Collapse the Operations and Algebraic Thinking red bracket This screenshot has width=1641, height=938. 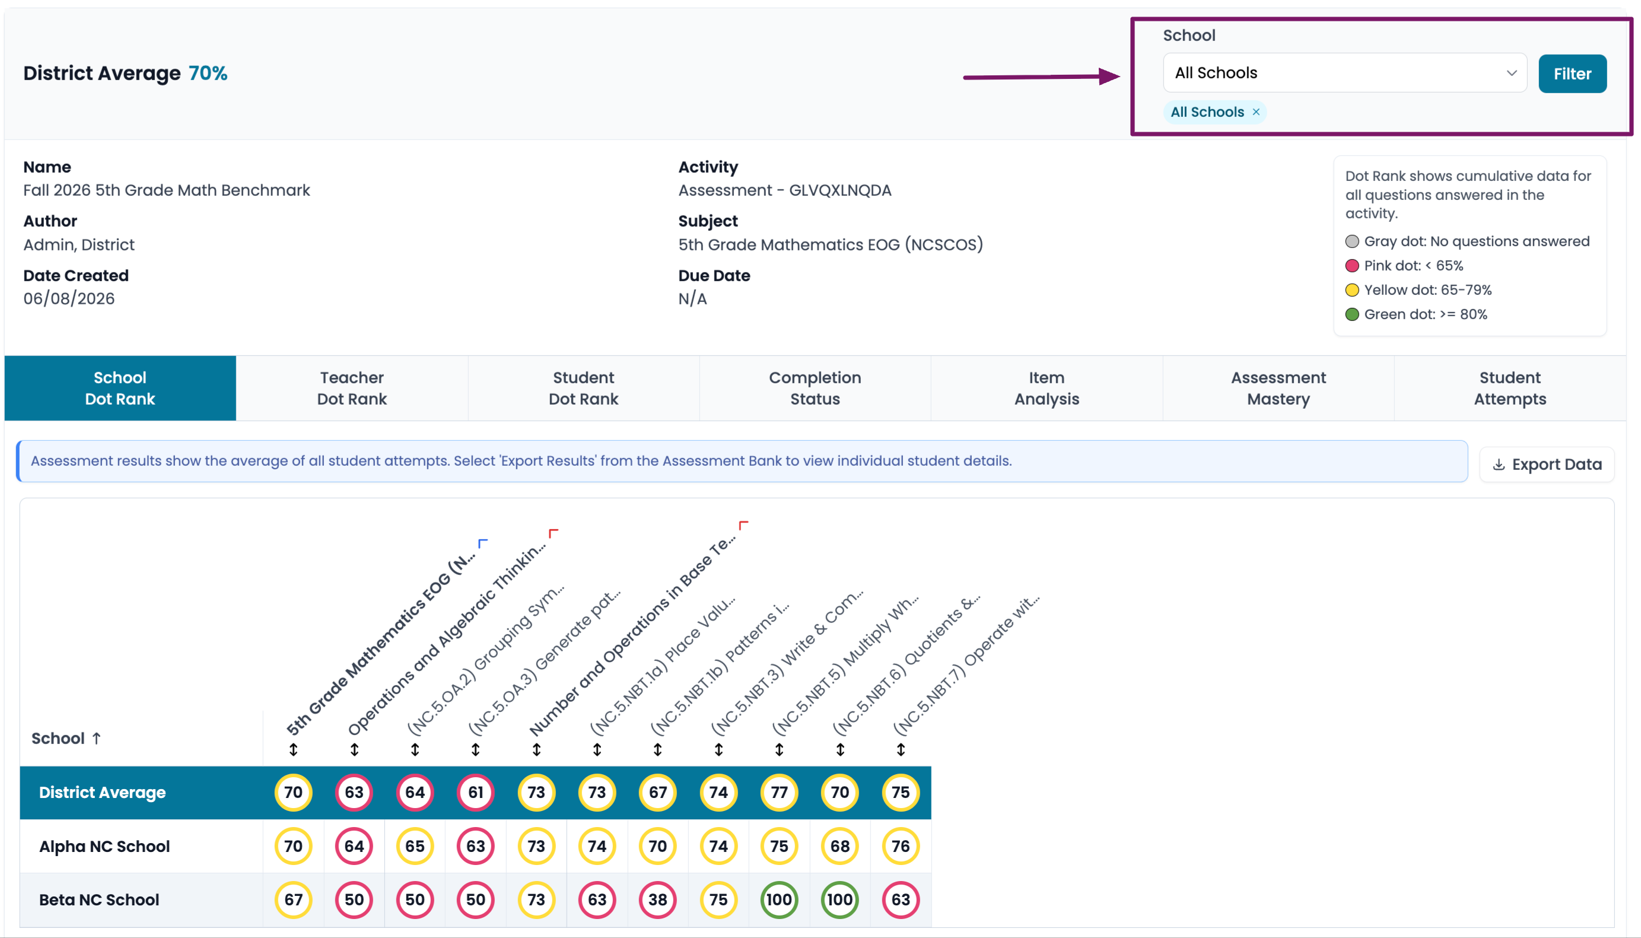[x=553, y=533]
